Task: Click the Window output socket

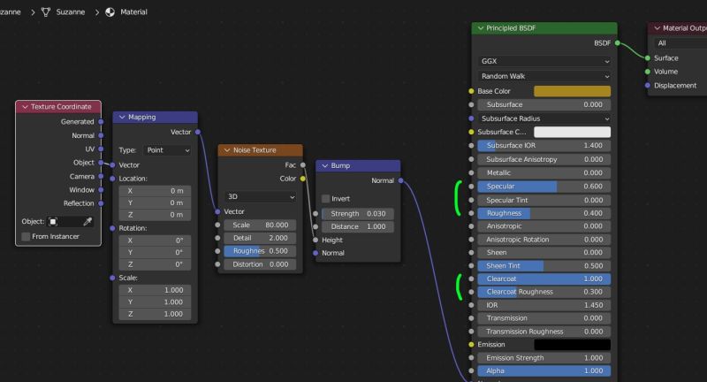Action: coord(101,190)
